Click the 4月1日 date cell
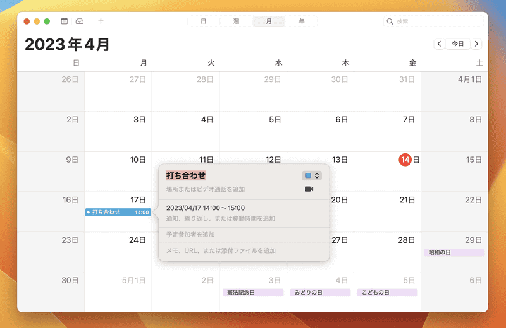Image resolution: width=506 pixels, height=328 pixels. pyautogui.click(x=454, y=91)
